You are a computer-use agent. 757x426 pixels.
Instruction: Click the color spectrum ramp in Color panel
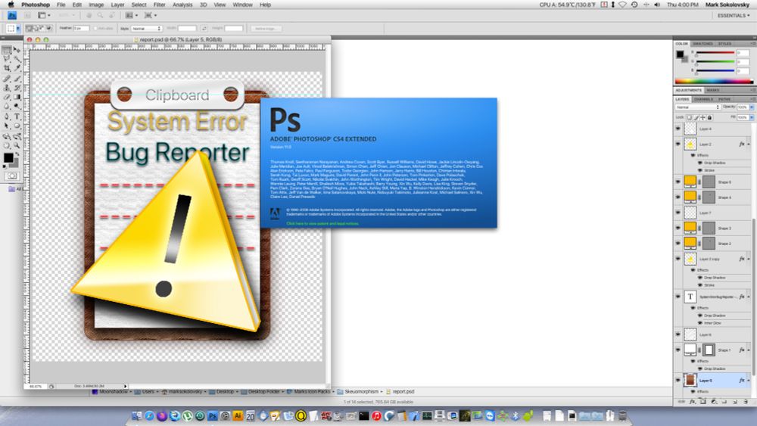[x=714, y=82]
